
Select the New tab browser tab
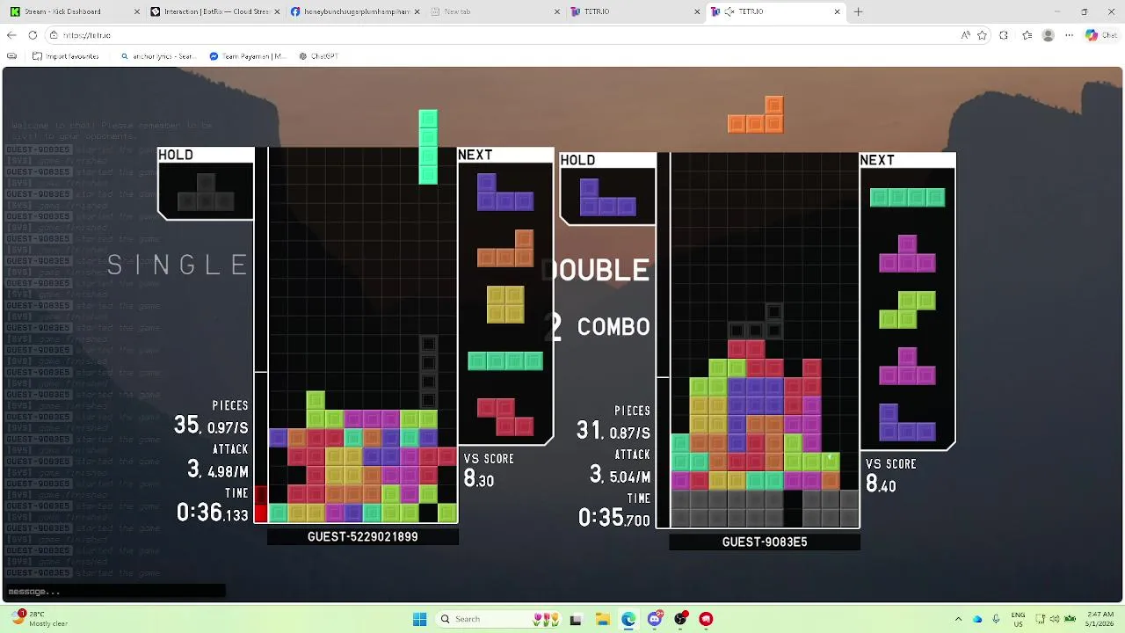point(495,11)
